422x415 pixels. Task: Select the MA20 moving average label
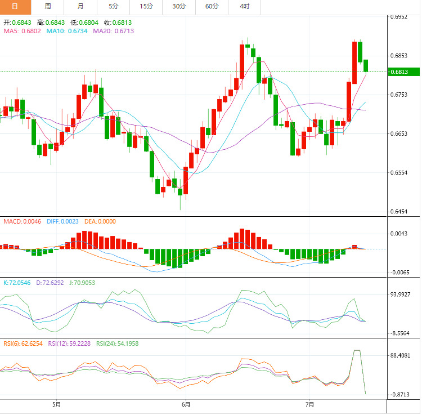click(x=106, y=31)
